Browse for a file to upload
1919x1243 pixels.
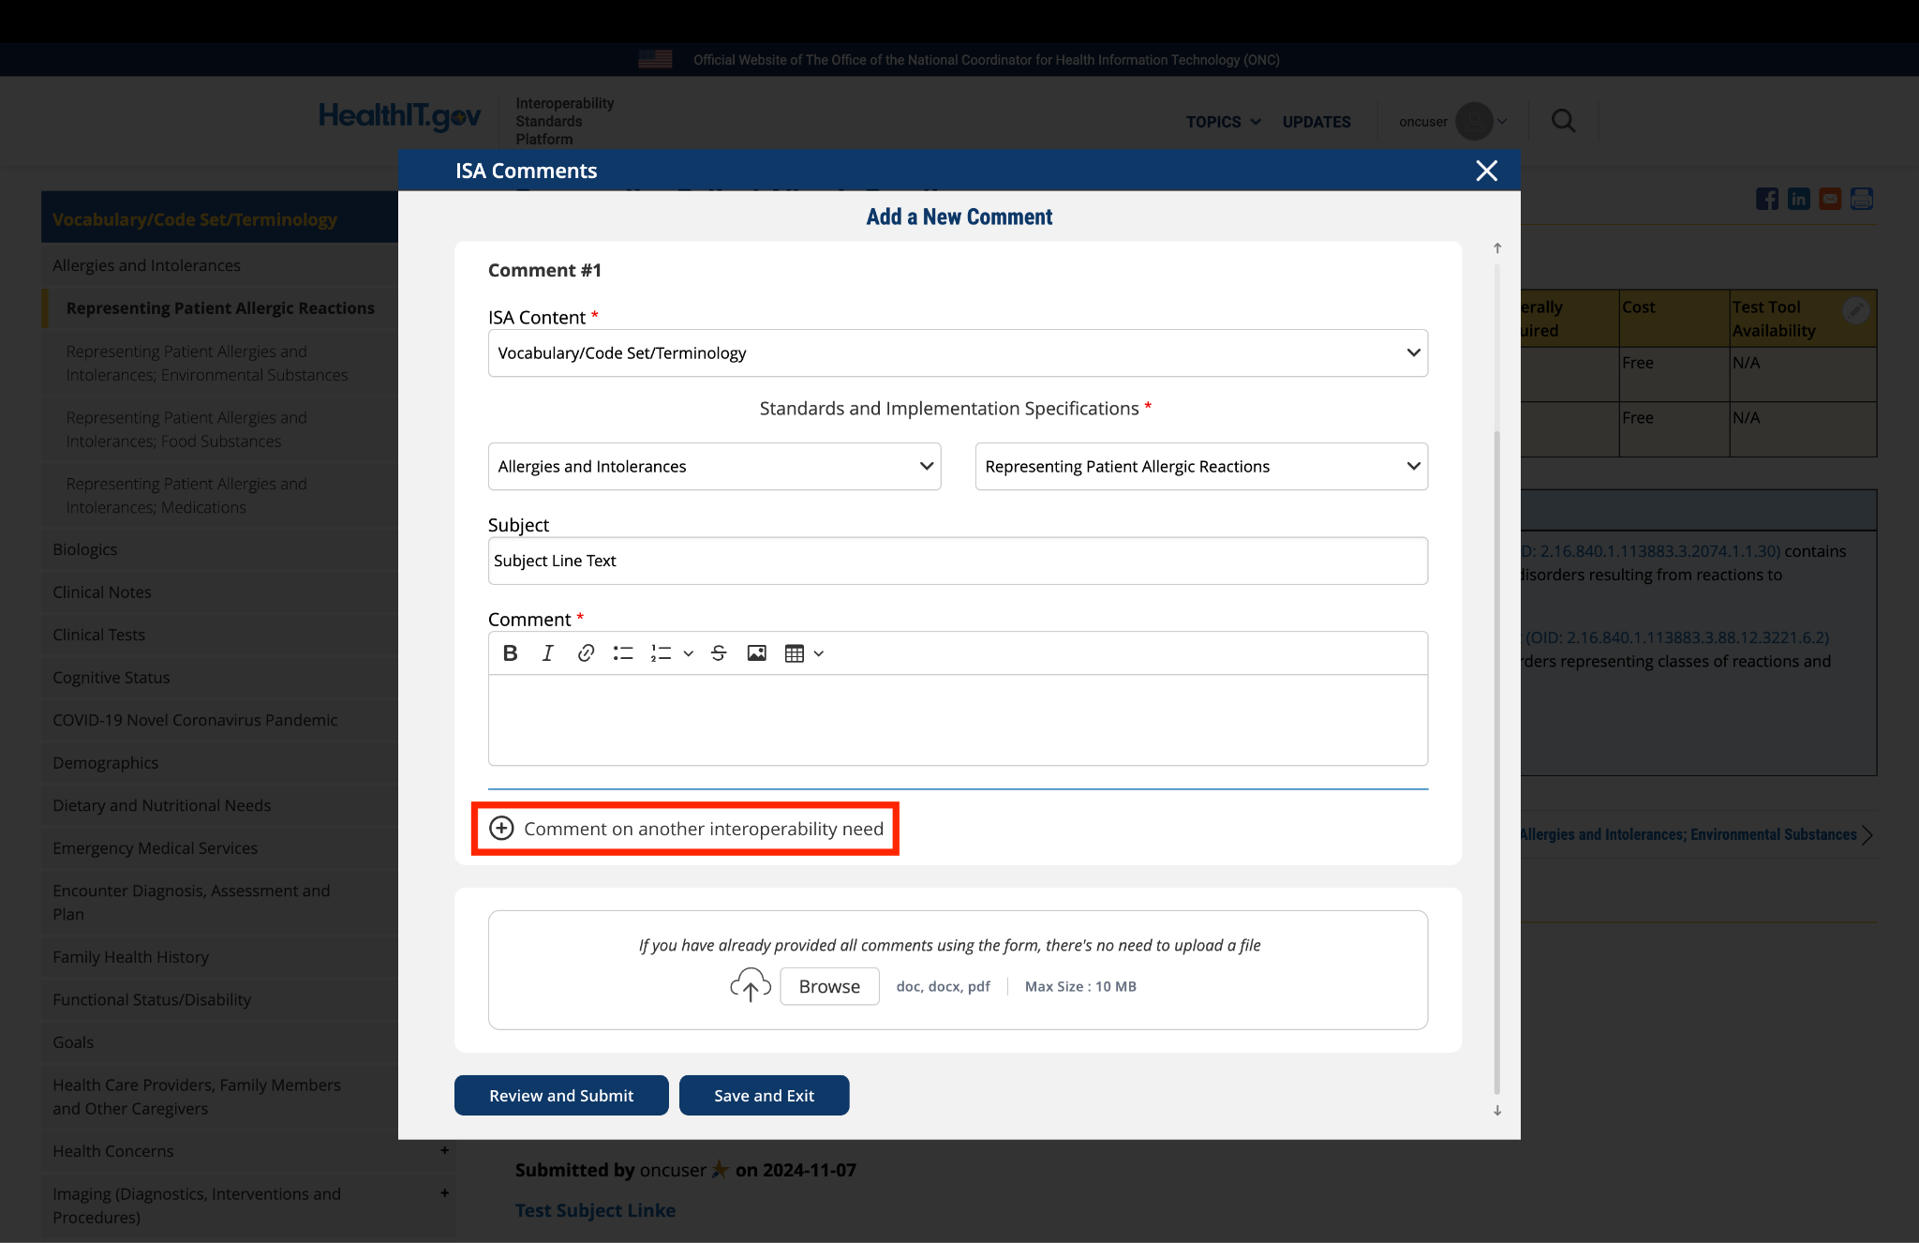click(x=829, y=986)
